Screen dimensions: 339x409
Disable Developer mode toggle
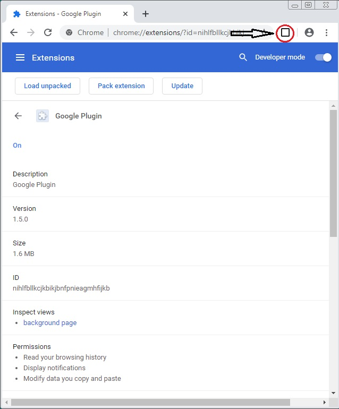coord(323,57)
